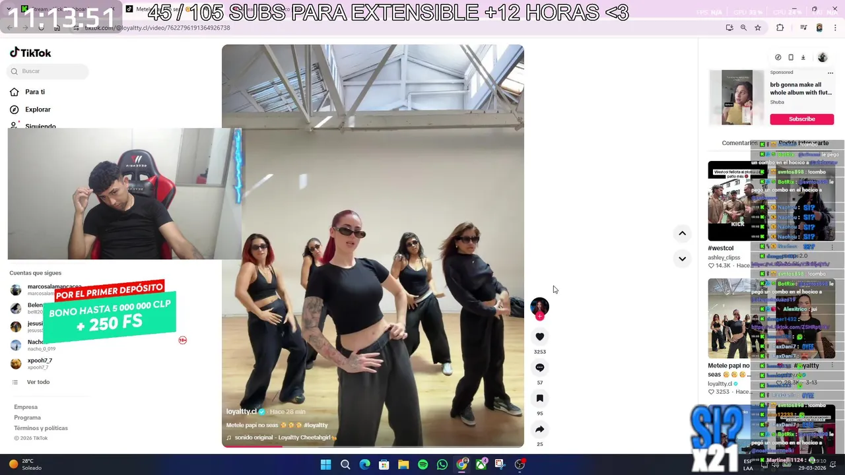Open File Explorer from taskbar
The width and height of the screenshot is (845, 475).
tap(403, 464)
